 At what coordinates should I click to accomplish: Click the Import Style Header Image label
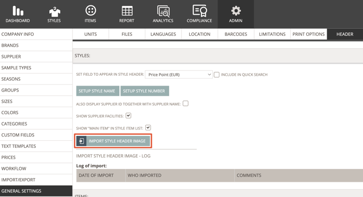pos(117,141)
